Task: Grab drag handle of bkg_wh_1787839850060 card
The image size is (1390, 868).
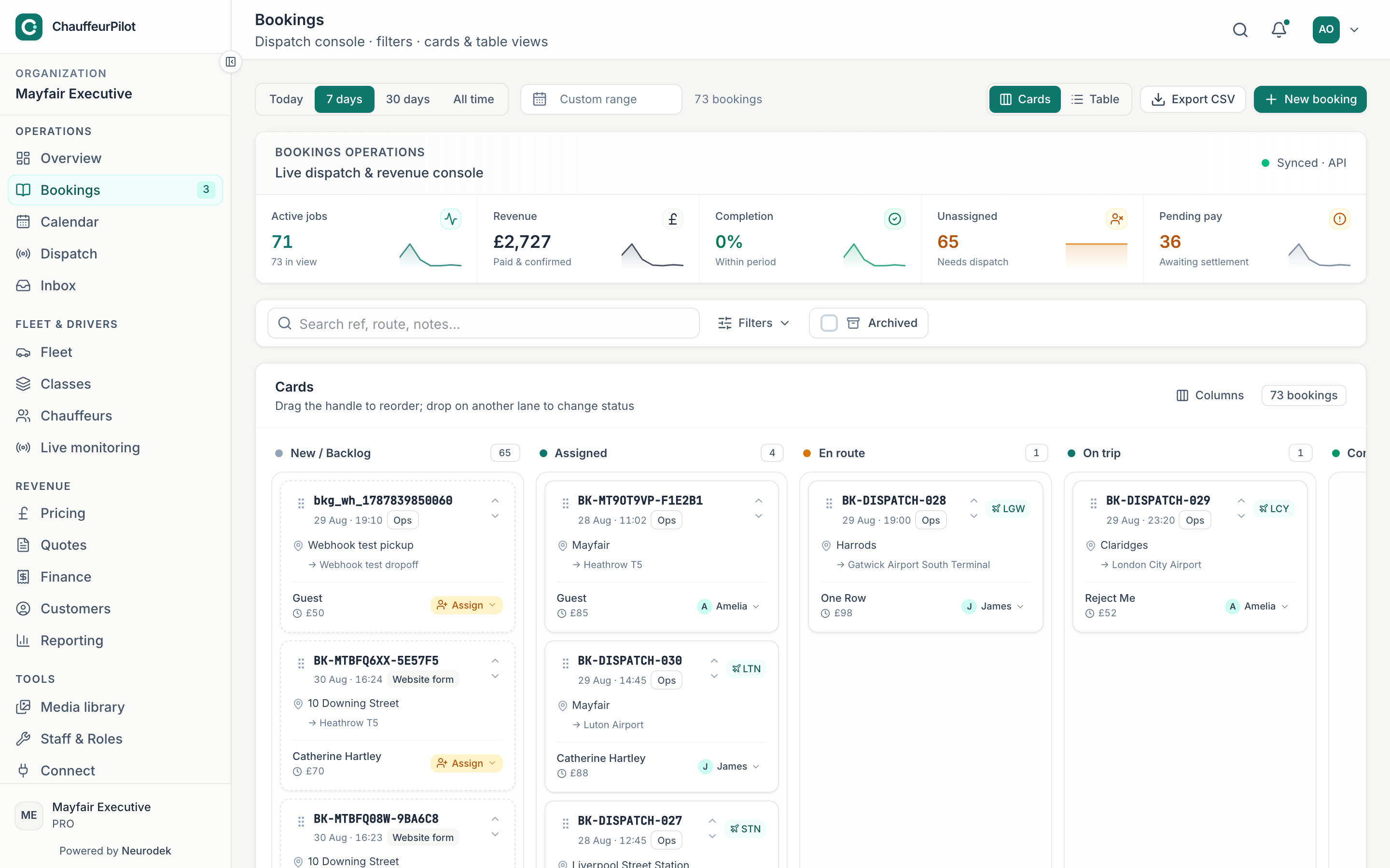Action: pos(301,503)
